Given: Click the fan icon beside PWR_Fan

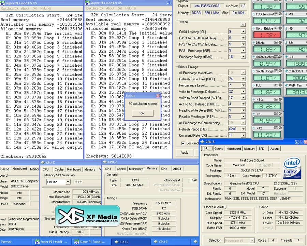Looking at the screenshot, I should [287, 85].
